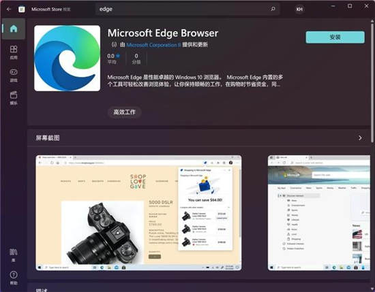Click the 高效工作 category tag
The width and height of the screenshot is (375, 292).
pyautogui.click(x=124, y=112)
